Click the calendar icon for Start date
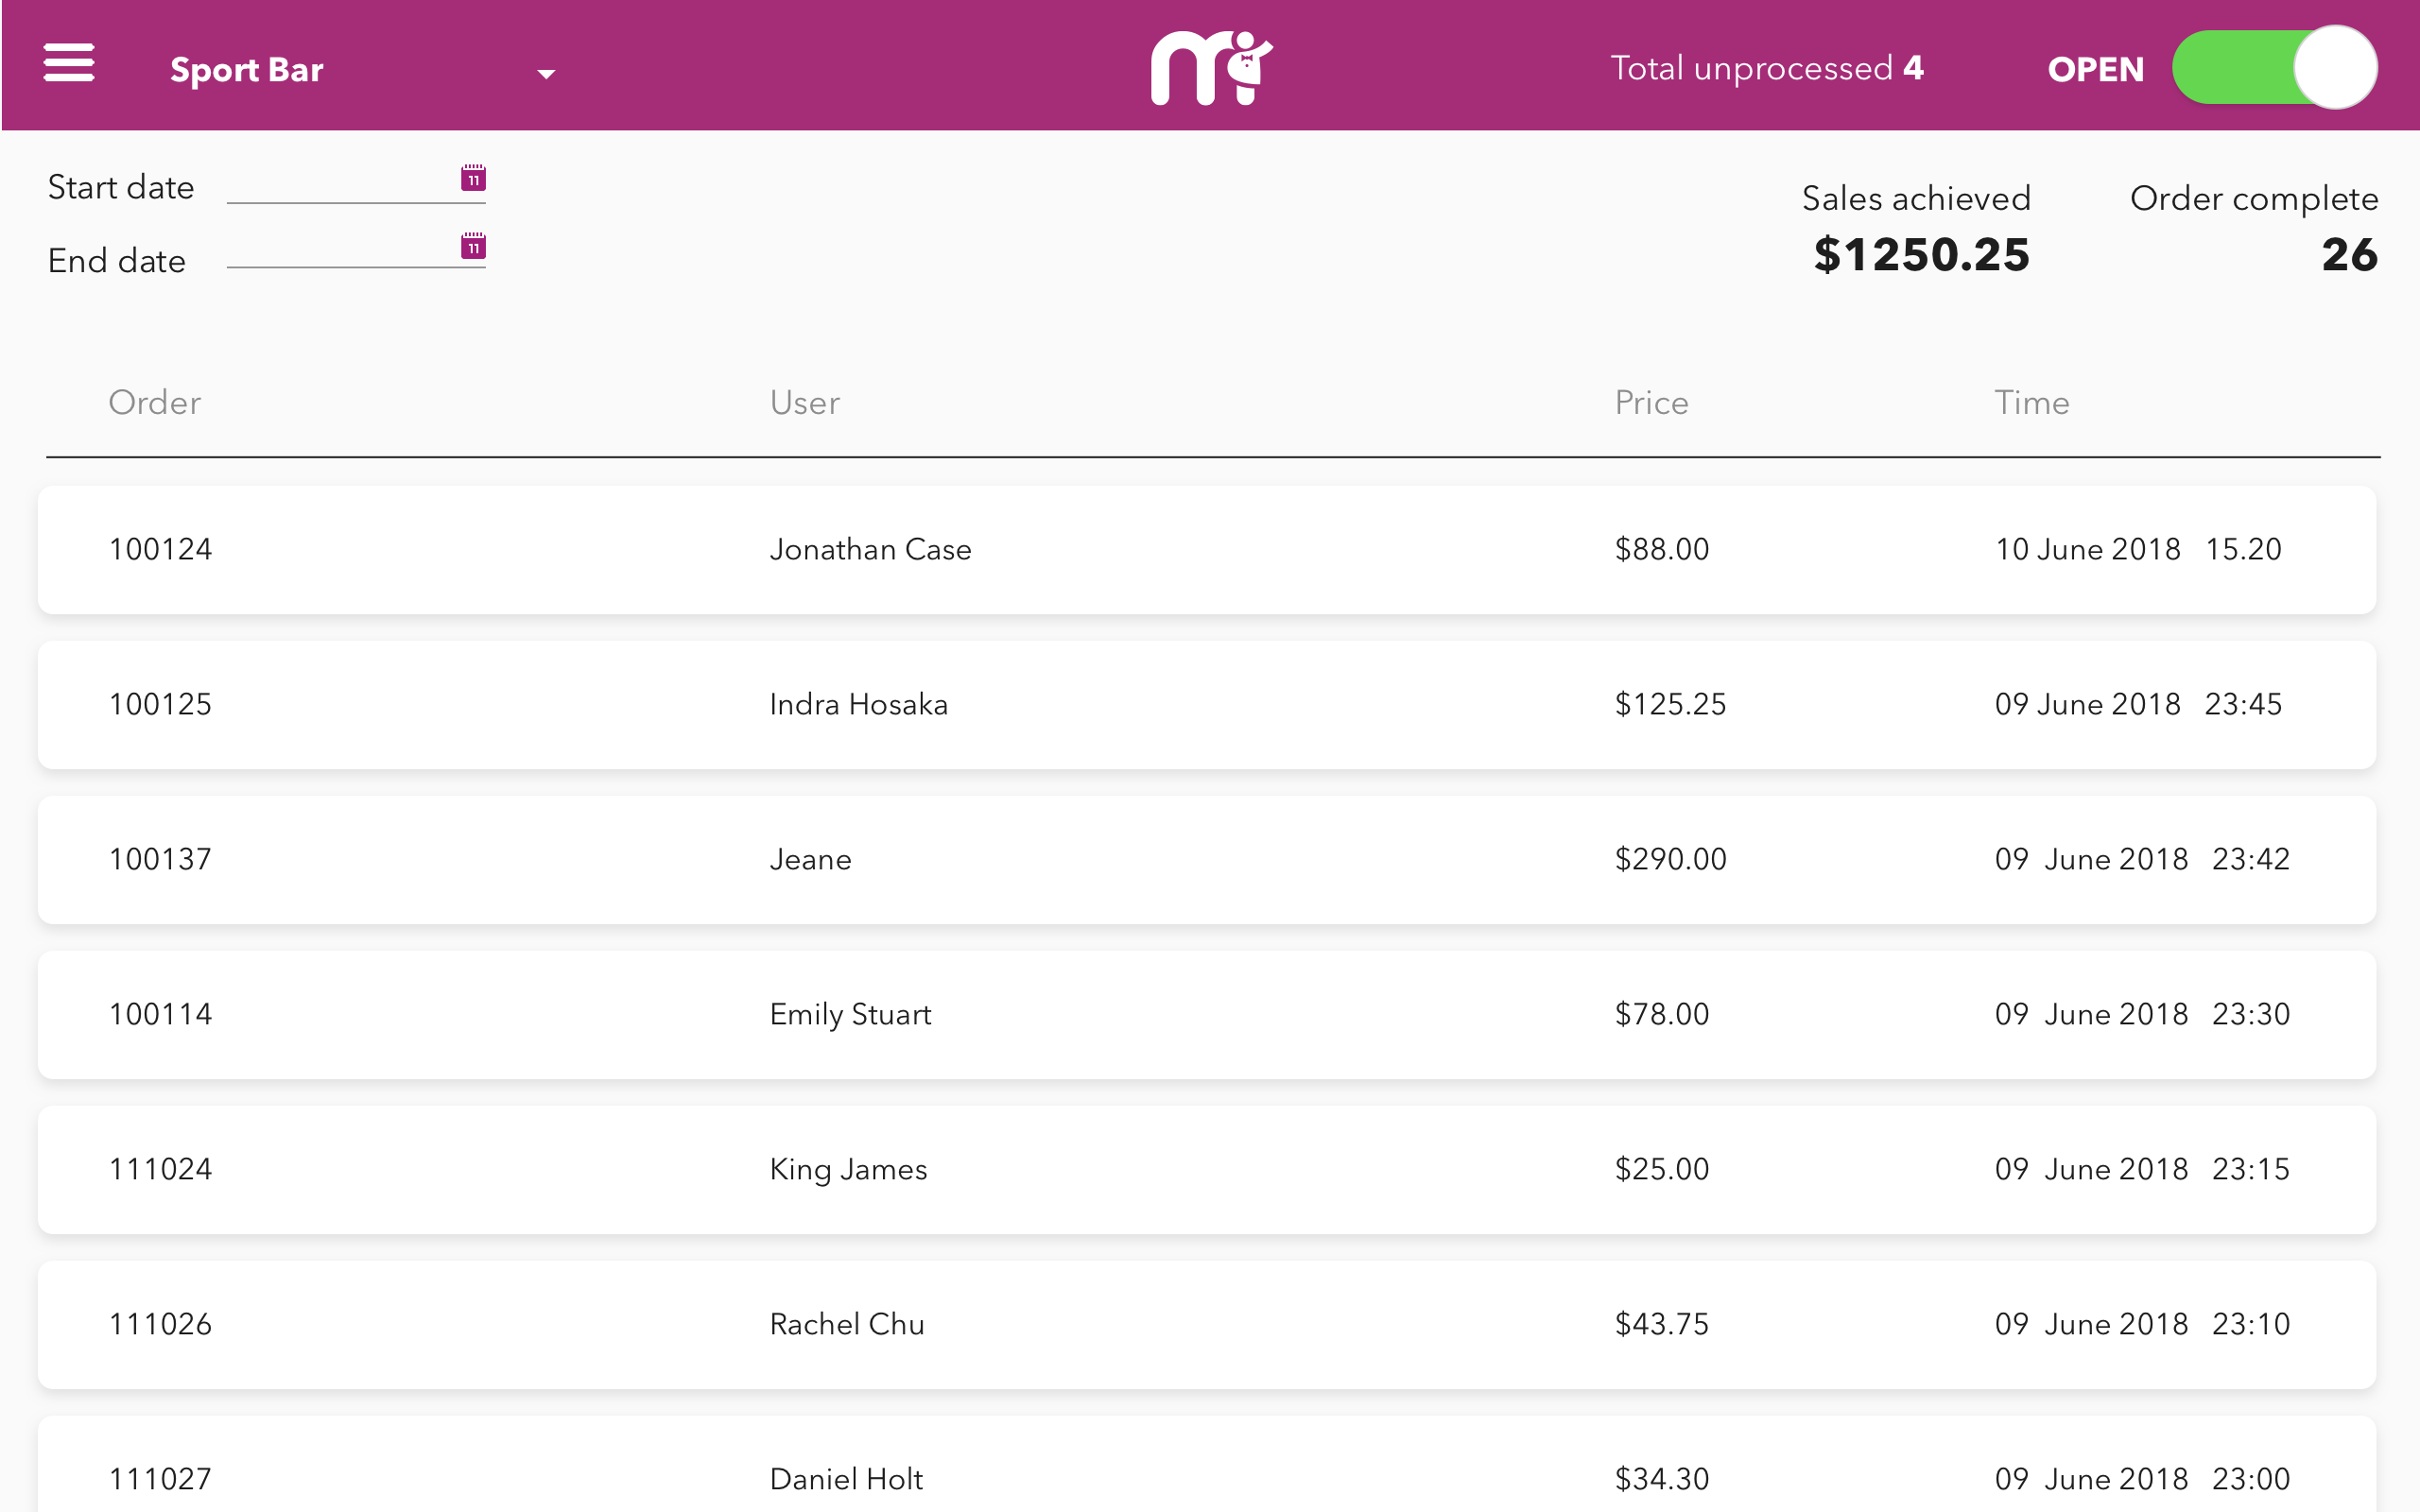 tap(473, 178)
